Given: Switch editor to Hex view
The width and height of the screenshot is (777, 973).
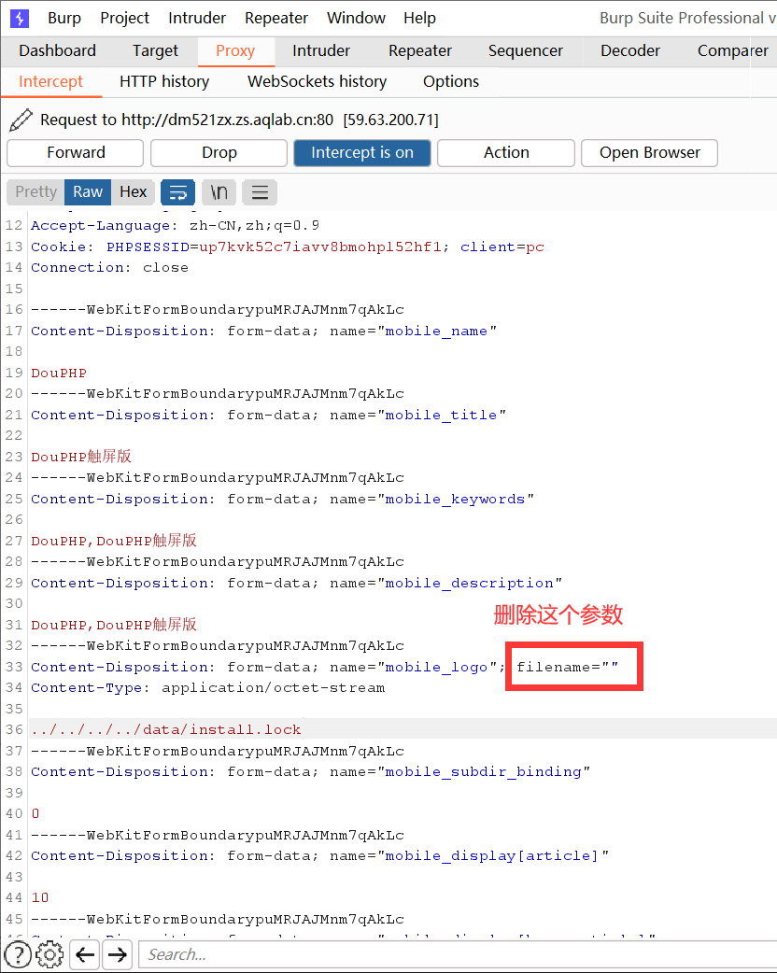Looking at the screenshot, I should tap(133, 191).
